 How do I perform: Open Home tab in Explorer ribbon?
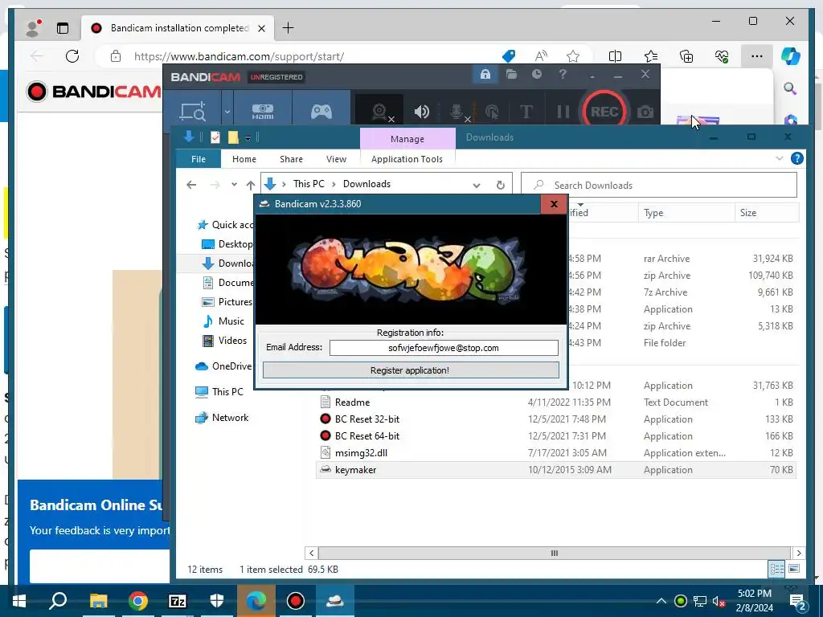point(244,159)
